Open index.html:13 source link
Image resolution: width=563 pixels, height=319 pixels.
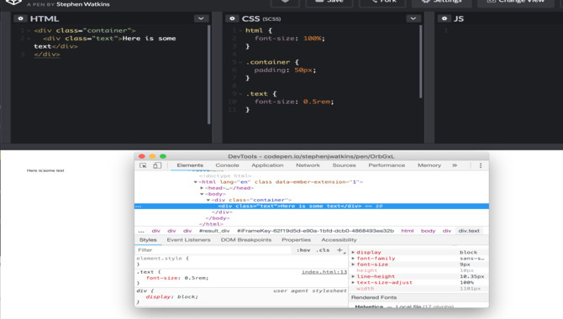[324, 272]
